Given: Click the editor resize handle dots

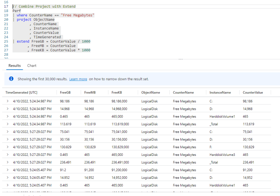Looking at the screenshot, I should point(181,59).
